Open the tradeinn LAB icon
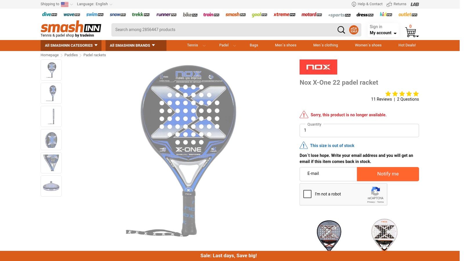This screenshot has width=464, height=261. [x=415, y=4]
